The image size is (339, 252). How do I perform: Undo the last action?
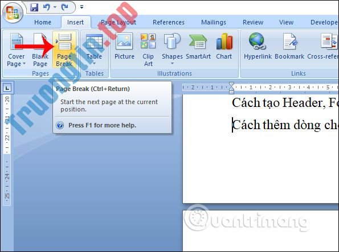(47, 7)
